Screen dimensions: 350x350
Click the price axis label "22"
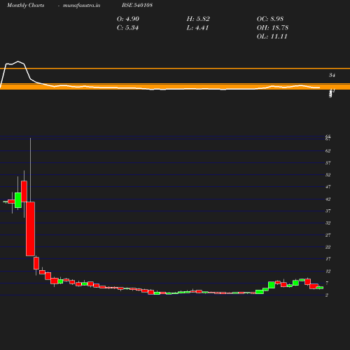328,247
